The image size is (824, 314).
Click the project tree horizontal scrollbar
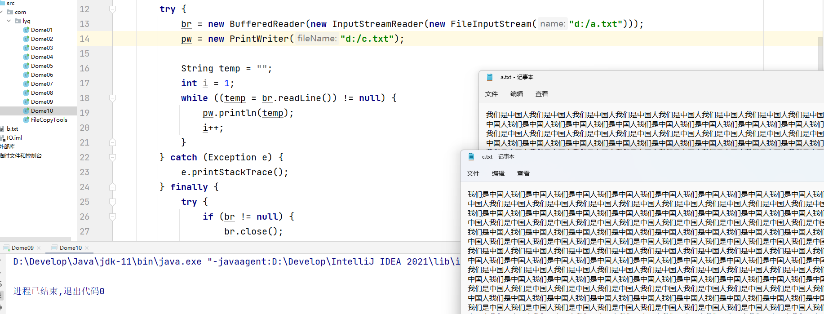(35, 239)
